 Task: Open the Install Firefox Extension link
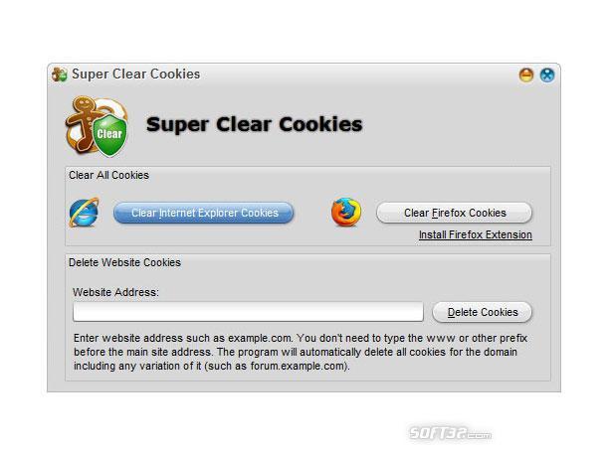pos(476,234)
